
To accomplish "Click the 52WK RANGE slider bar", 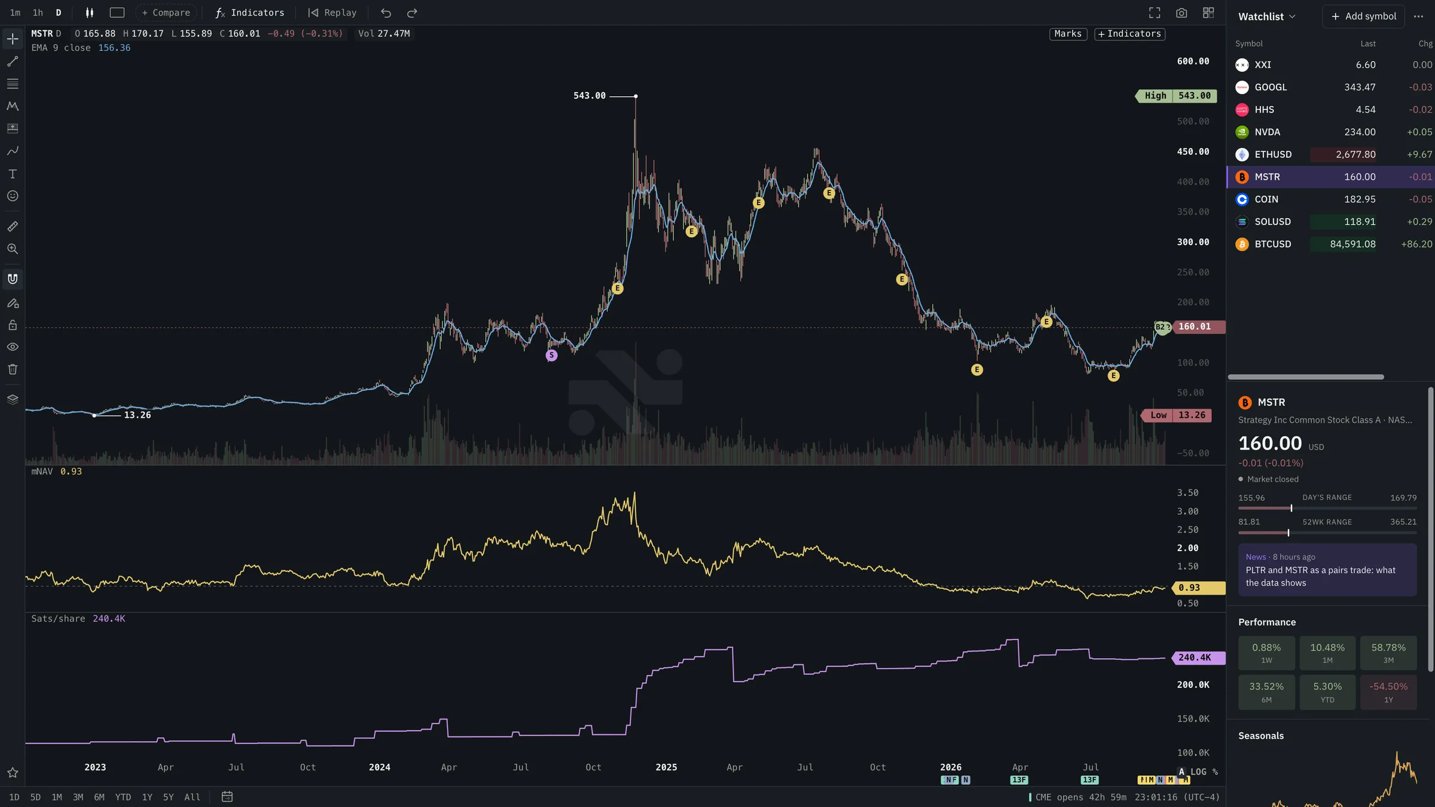I will tap(1327, 533).
